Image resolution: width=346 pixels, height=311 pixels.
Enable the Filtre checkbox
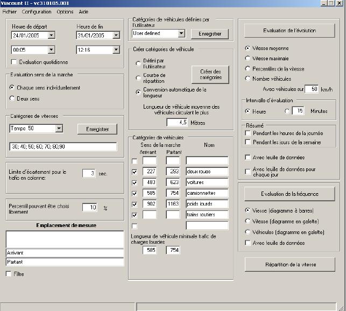pos(9,274)
